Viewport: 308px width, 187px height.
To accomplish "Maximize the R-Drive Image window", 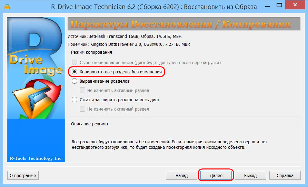I will 279,5.
